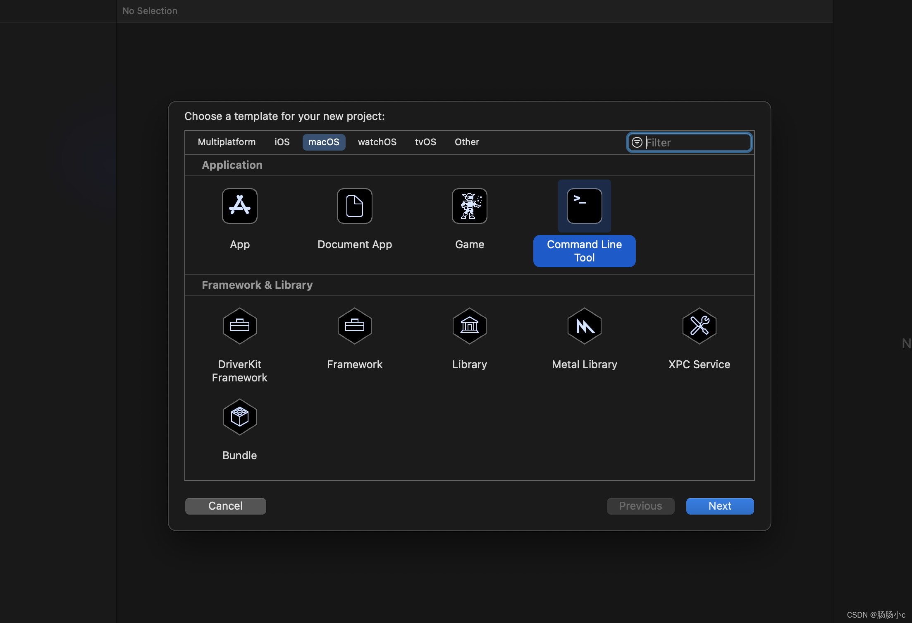Choose the DriverKit Framework template icon
The height and width of the screenshot is (623, 912).
tap(240, 326)
